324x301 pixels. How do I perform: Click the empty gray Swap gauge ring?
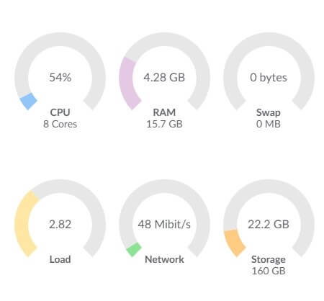point(269,38)
